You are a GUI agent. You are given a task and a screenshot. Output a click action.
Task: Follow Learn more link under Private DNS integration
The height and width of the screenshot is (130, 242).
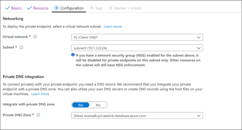pos(40,94)
